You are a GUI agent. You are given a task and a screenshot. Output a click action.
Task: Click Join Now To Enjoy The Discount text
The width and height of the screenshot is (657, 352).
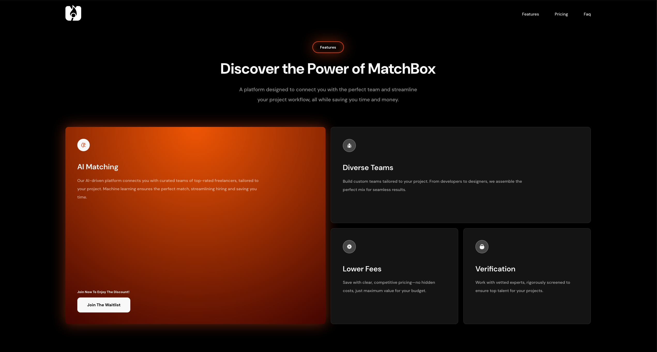pos(103,292)
